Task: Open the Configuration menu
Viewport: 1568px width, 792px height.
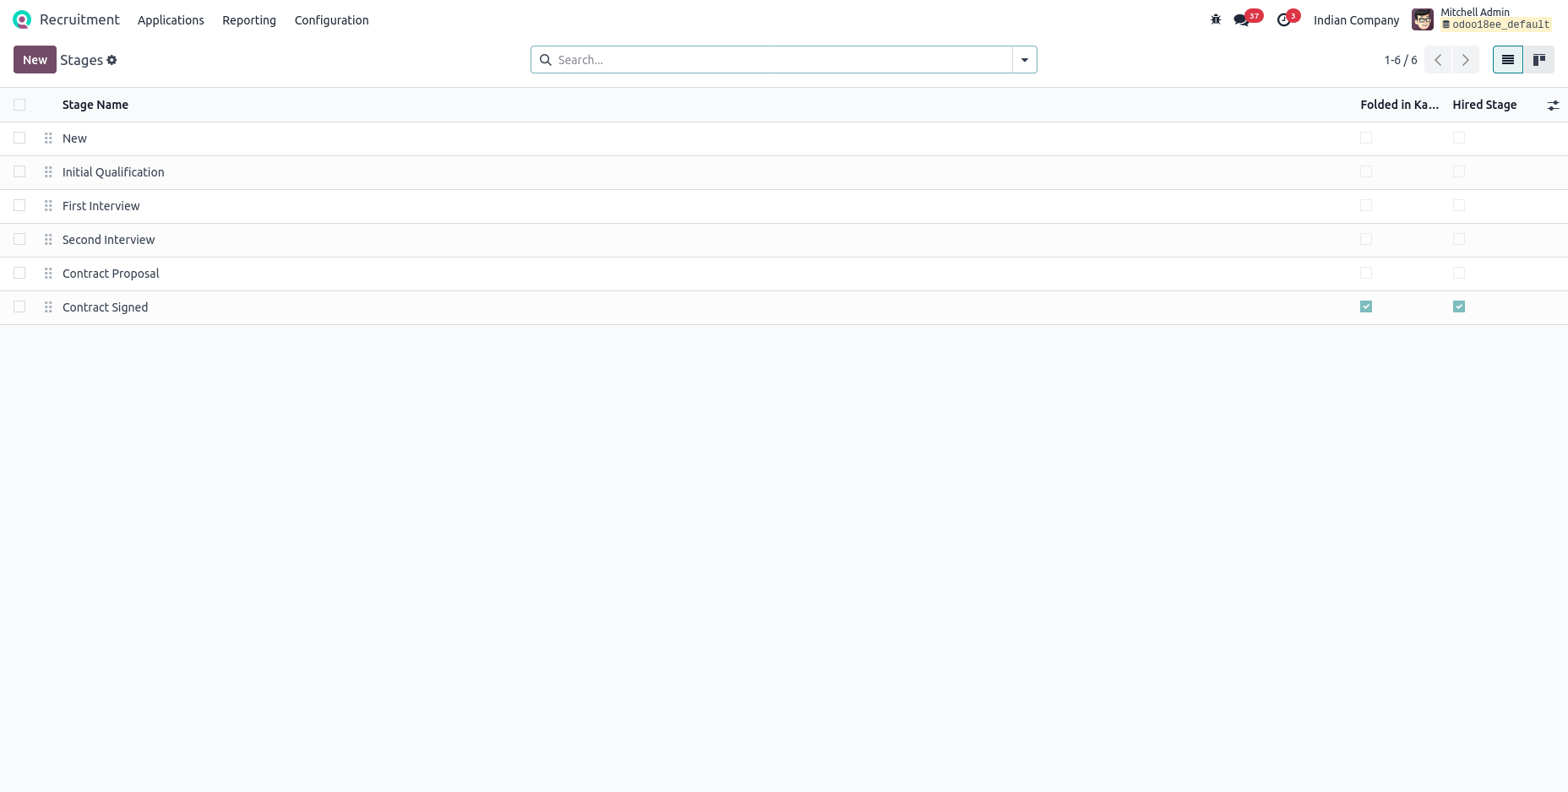Action: pos(331,20)
